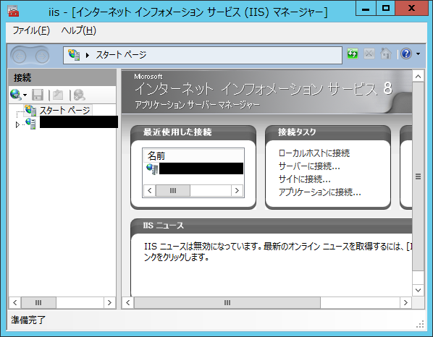Click the server icon in recent connections list
Viewport: 433px width, 337px height.
pos(152,168)
